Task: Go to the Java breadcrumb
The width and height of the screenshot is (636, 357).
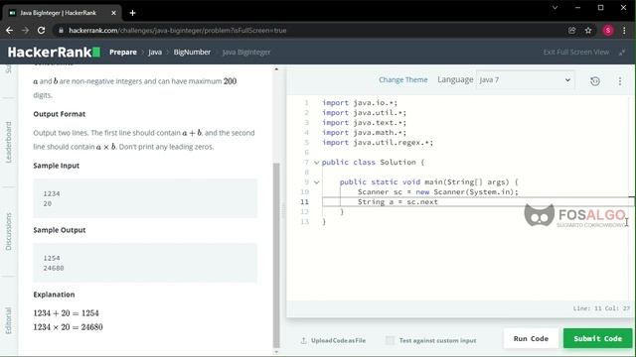Action: (155, 53)
